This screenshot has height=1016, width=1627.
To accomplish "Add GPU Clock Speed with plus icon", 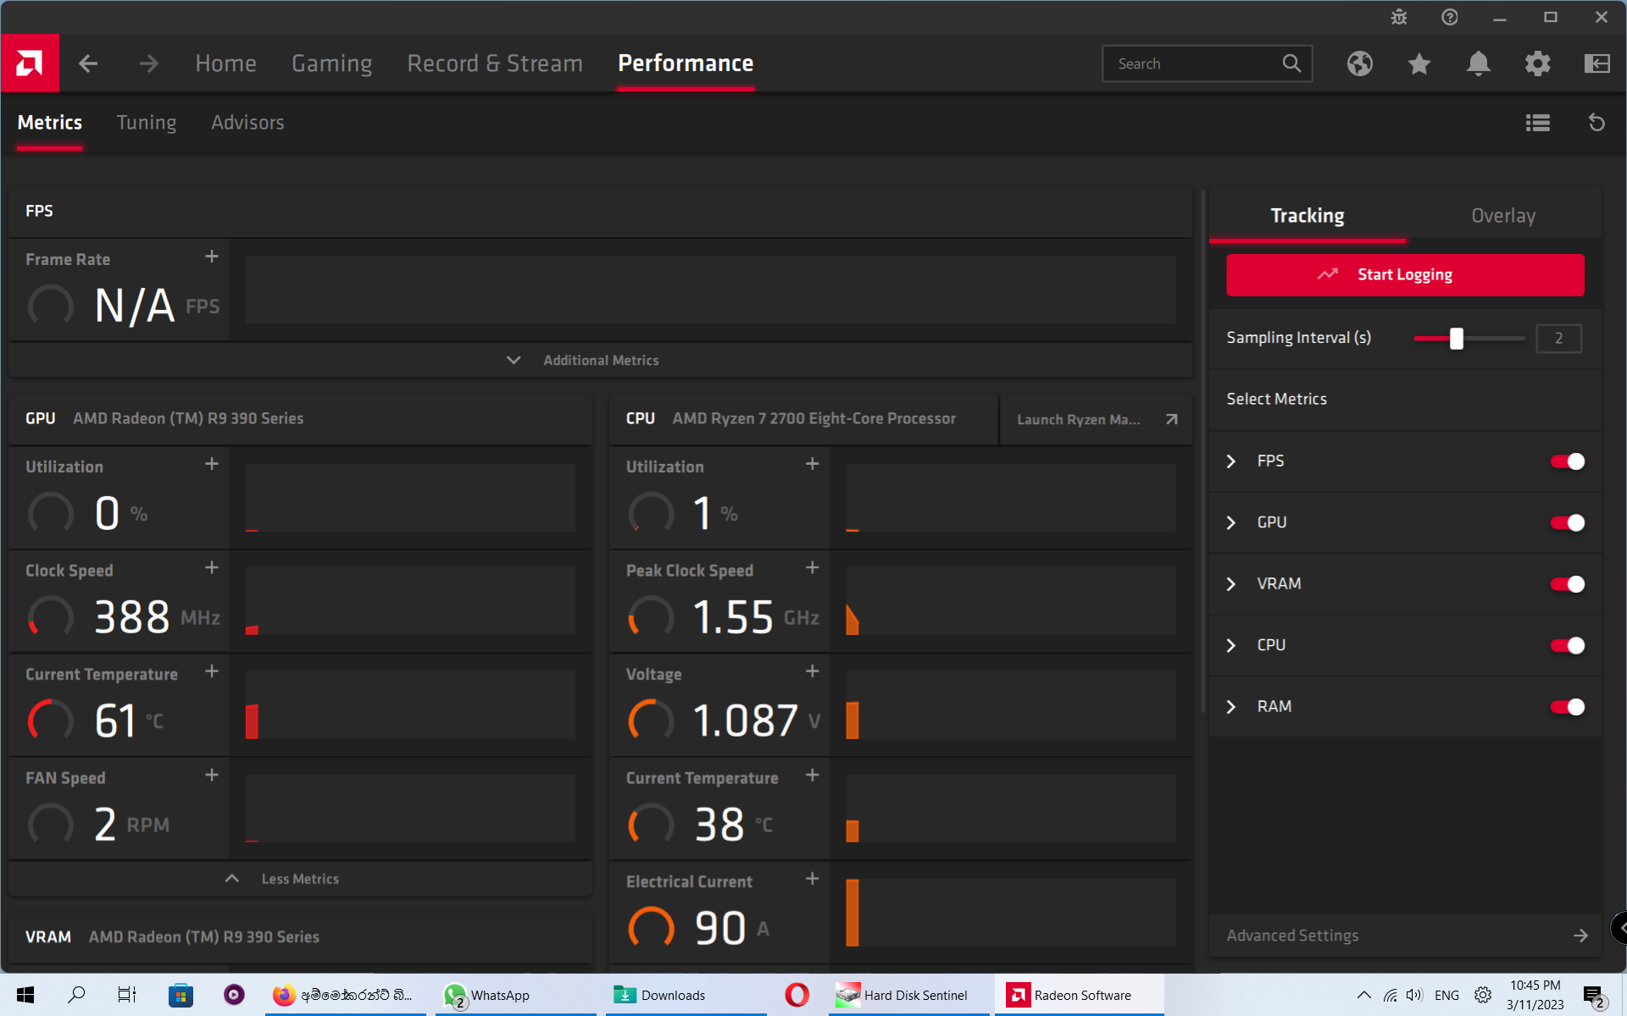I will [212, 567].
